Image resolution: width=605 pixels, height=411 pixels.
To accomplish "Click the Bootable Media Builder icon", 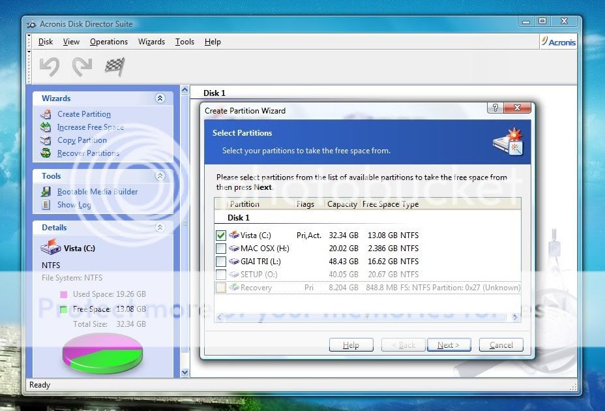I will [x=46, y=192].
